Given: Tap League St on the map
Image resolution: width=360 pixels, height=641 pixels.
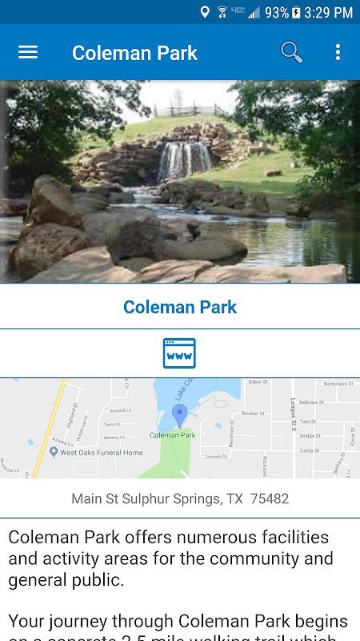Looking at the screenshot, I should tap(293, 414).
